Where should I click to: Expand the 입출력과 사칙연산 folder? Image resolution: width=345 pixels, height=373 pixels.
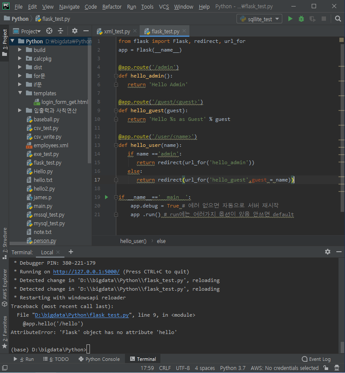tap(20, 110)
